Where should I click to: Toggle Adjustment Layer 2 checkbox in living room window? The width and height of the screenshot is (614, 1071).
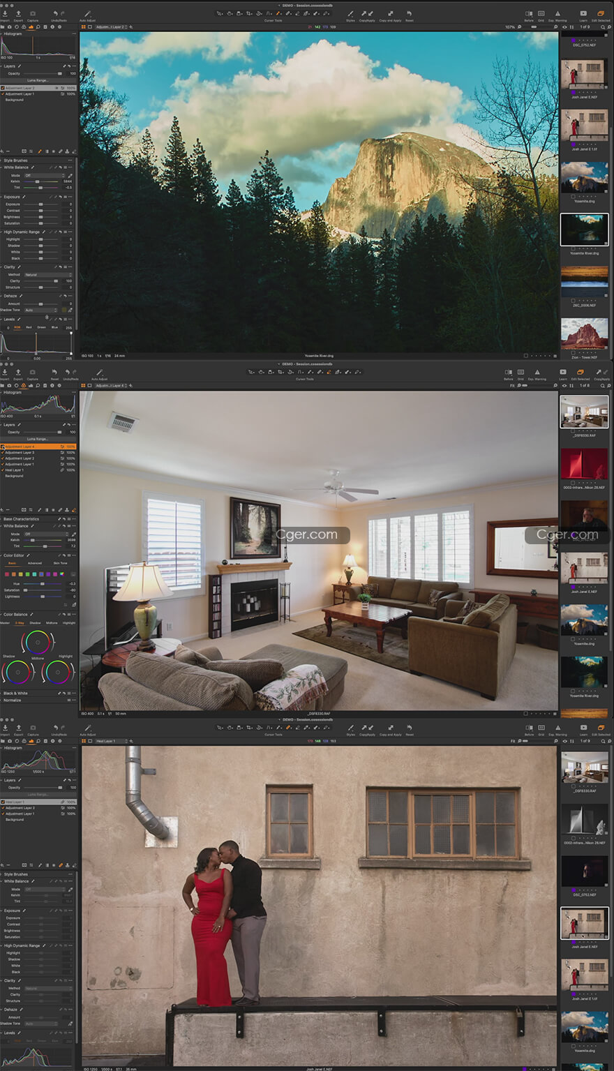(x=3, y=458)
